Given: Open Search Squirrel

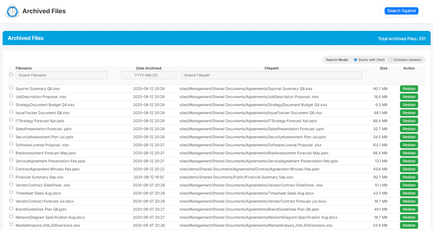Looking at the screenshot, I should click(401, 11).
